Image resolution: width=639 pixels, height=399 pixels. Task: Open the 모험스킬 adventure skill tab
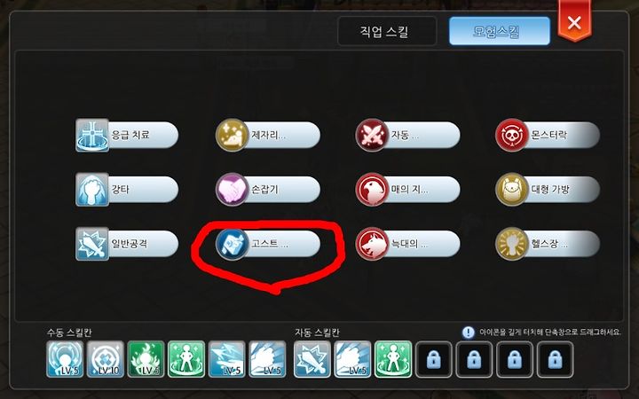(x=499, y=31)
